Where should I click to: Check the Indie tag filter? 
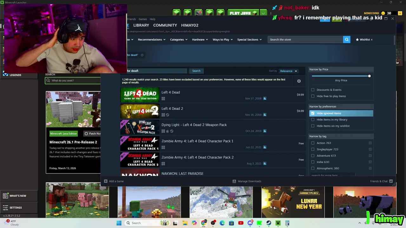coord(313,162)
